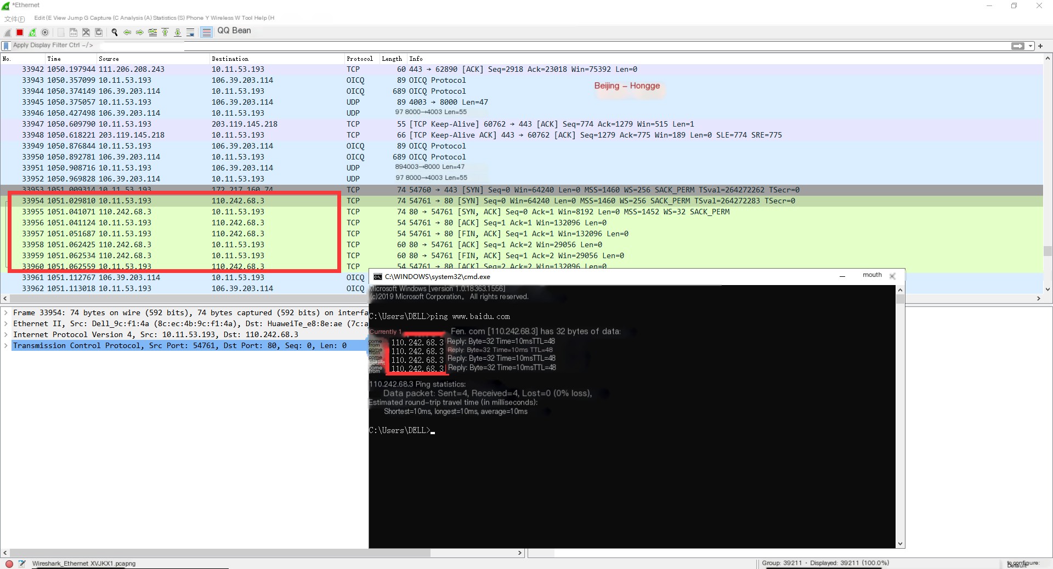The width and height of the screenshot is (1053, 569).
Task: Open capture options gear icon
Action: pos(45,32)
